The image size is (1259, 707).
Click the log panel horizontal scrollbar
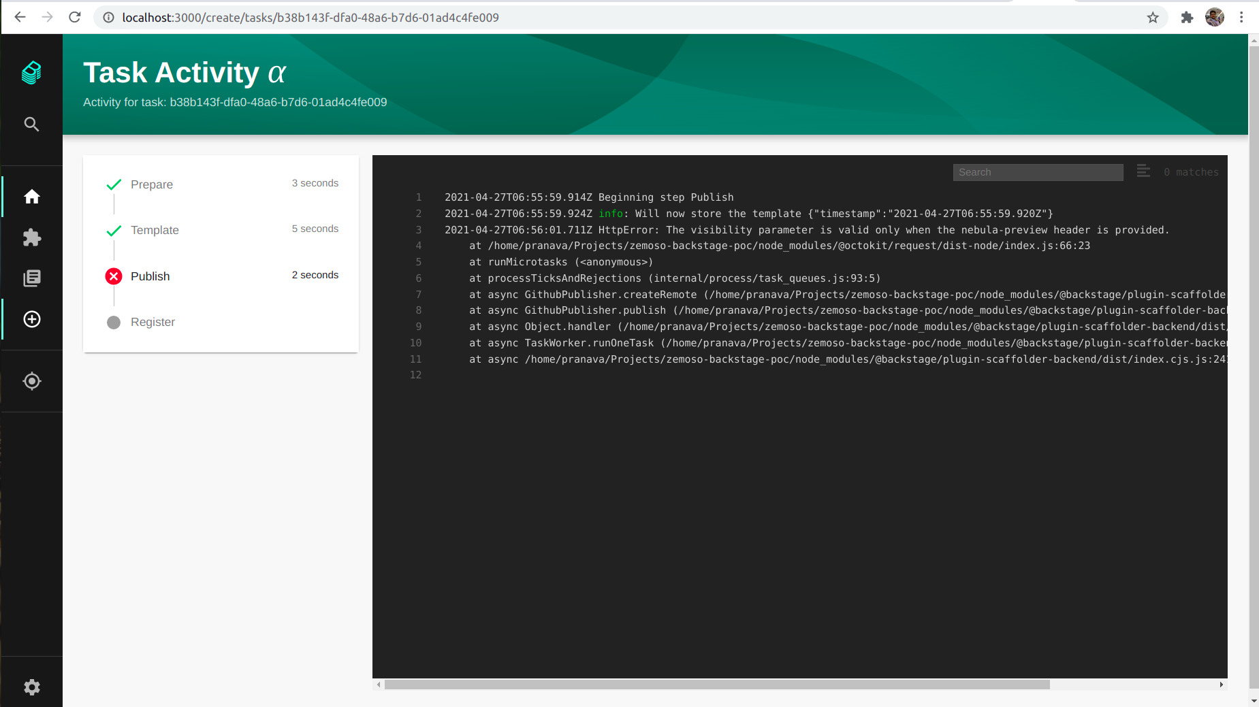(x=715, y=685)
